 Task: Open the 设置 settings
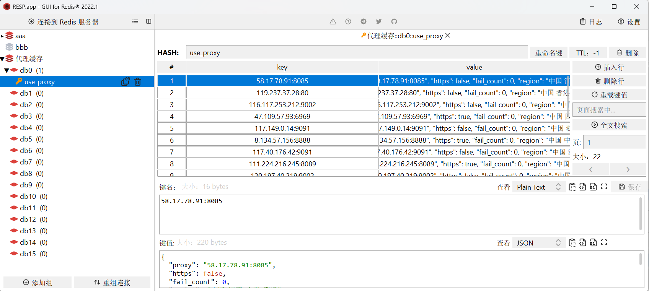[x=629, y=22]
